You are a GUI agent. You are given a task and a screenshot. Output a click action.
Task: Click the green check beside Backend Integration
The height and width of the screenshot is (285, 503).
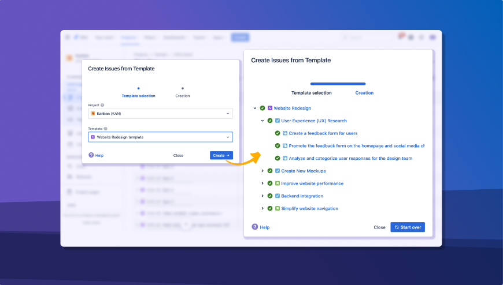pyautogui.click(x=270, y=196)
